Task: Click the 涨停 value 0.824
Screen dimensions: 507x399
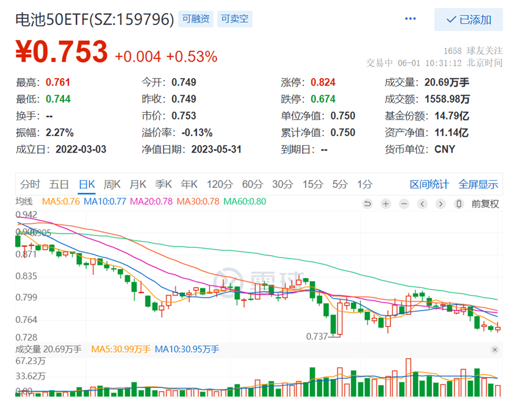Action: (x=323, y=82)
